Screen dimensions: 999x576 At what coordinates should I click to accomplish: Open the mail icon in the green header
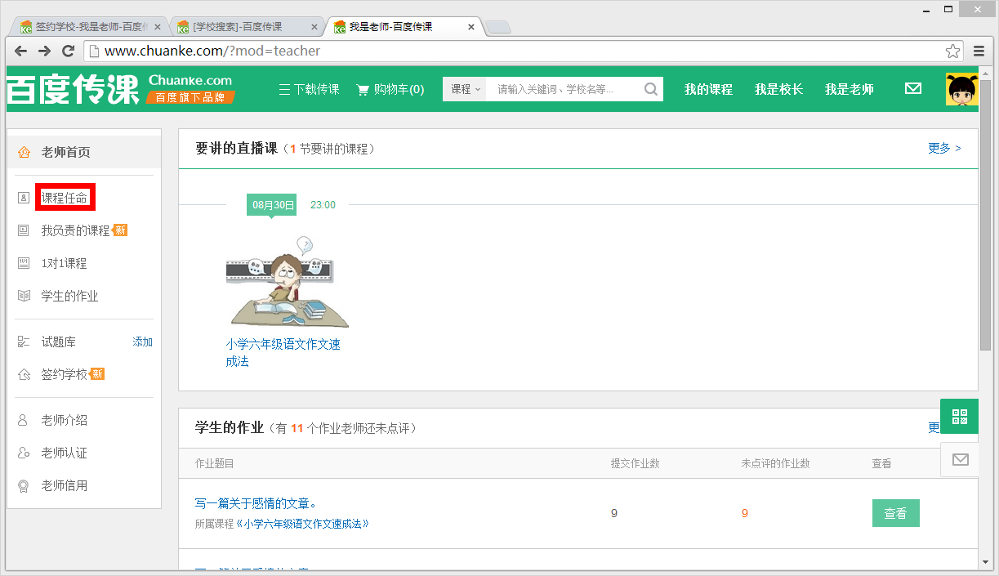click(912, 88)
